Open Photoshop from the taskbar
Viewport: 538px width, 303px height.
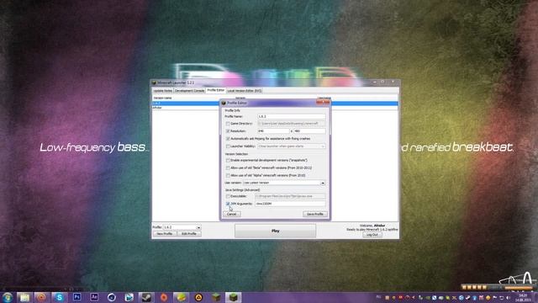76,297
